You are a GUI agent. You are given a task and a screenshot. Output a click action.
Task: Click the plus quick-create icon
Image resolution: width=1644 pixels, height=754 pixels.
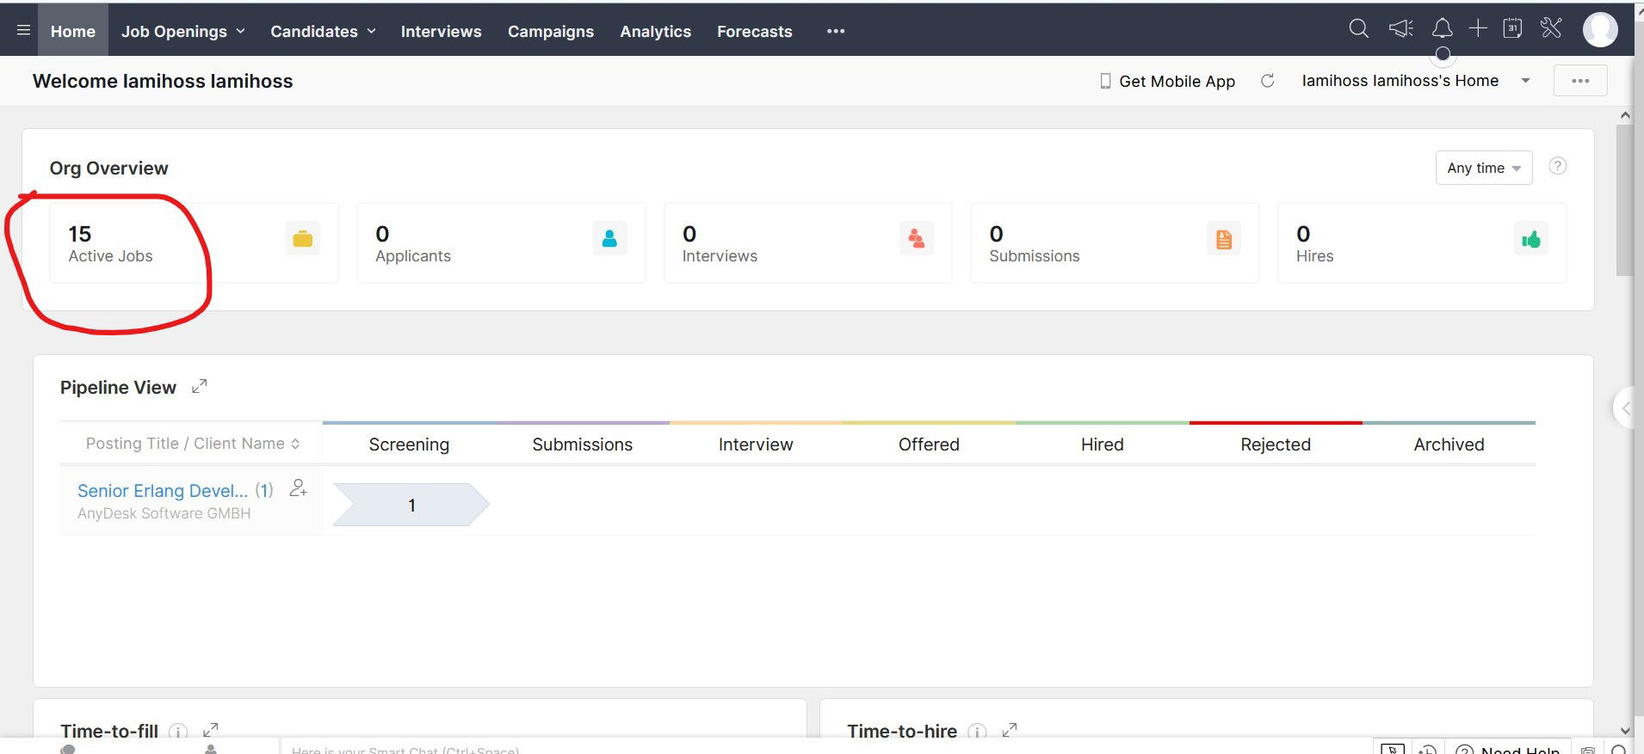point(1478,28)
